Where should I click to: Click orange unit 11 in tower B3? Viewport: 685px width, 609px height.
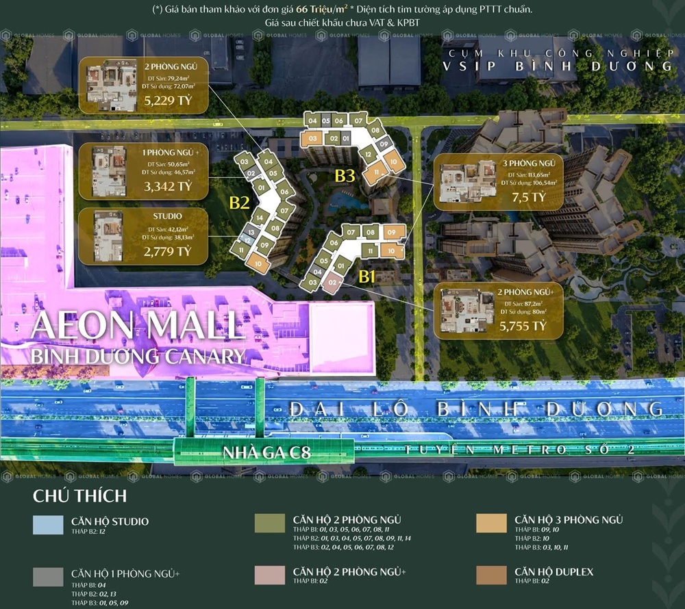[x=376, y=172]
